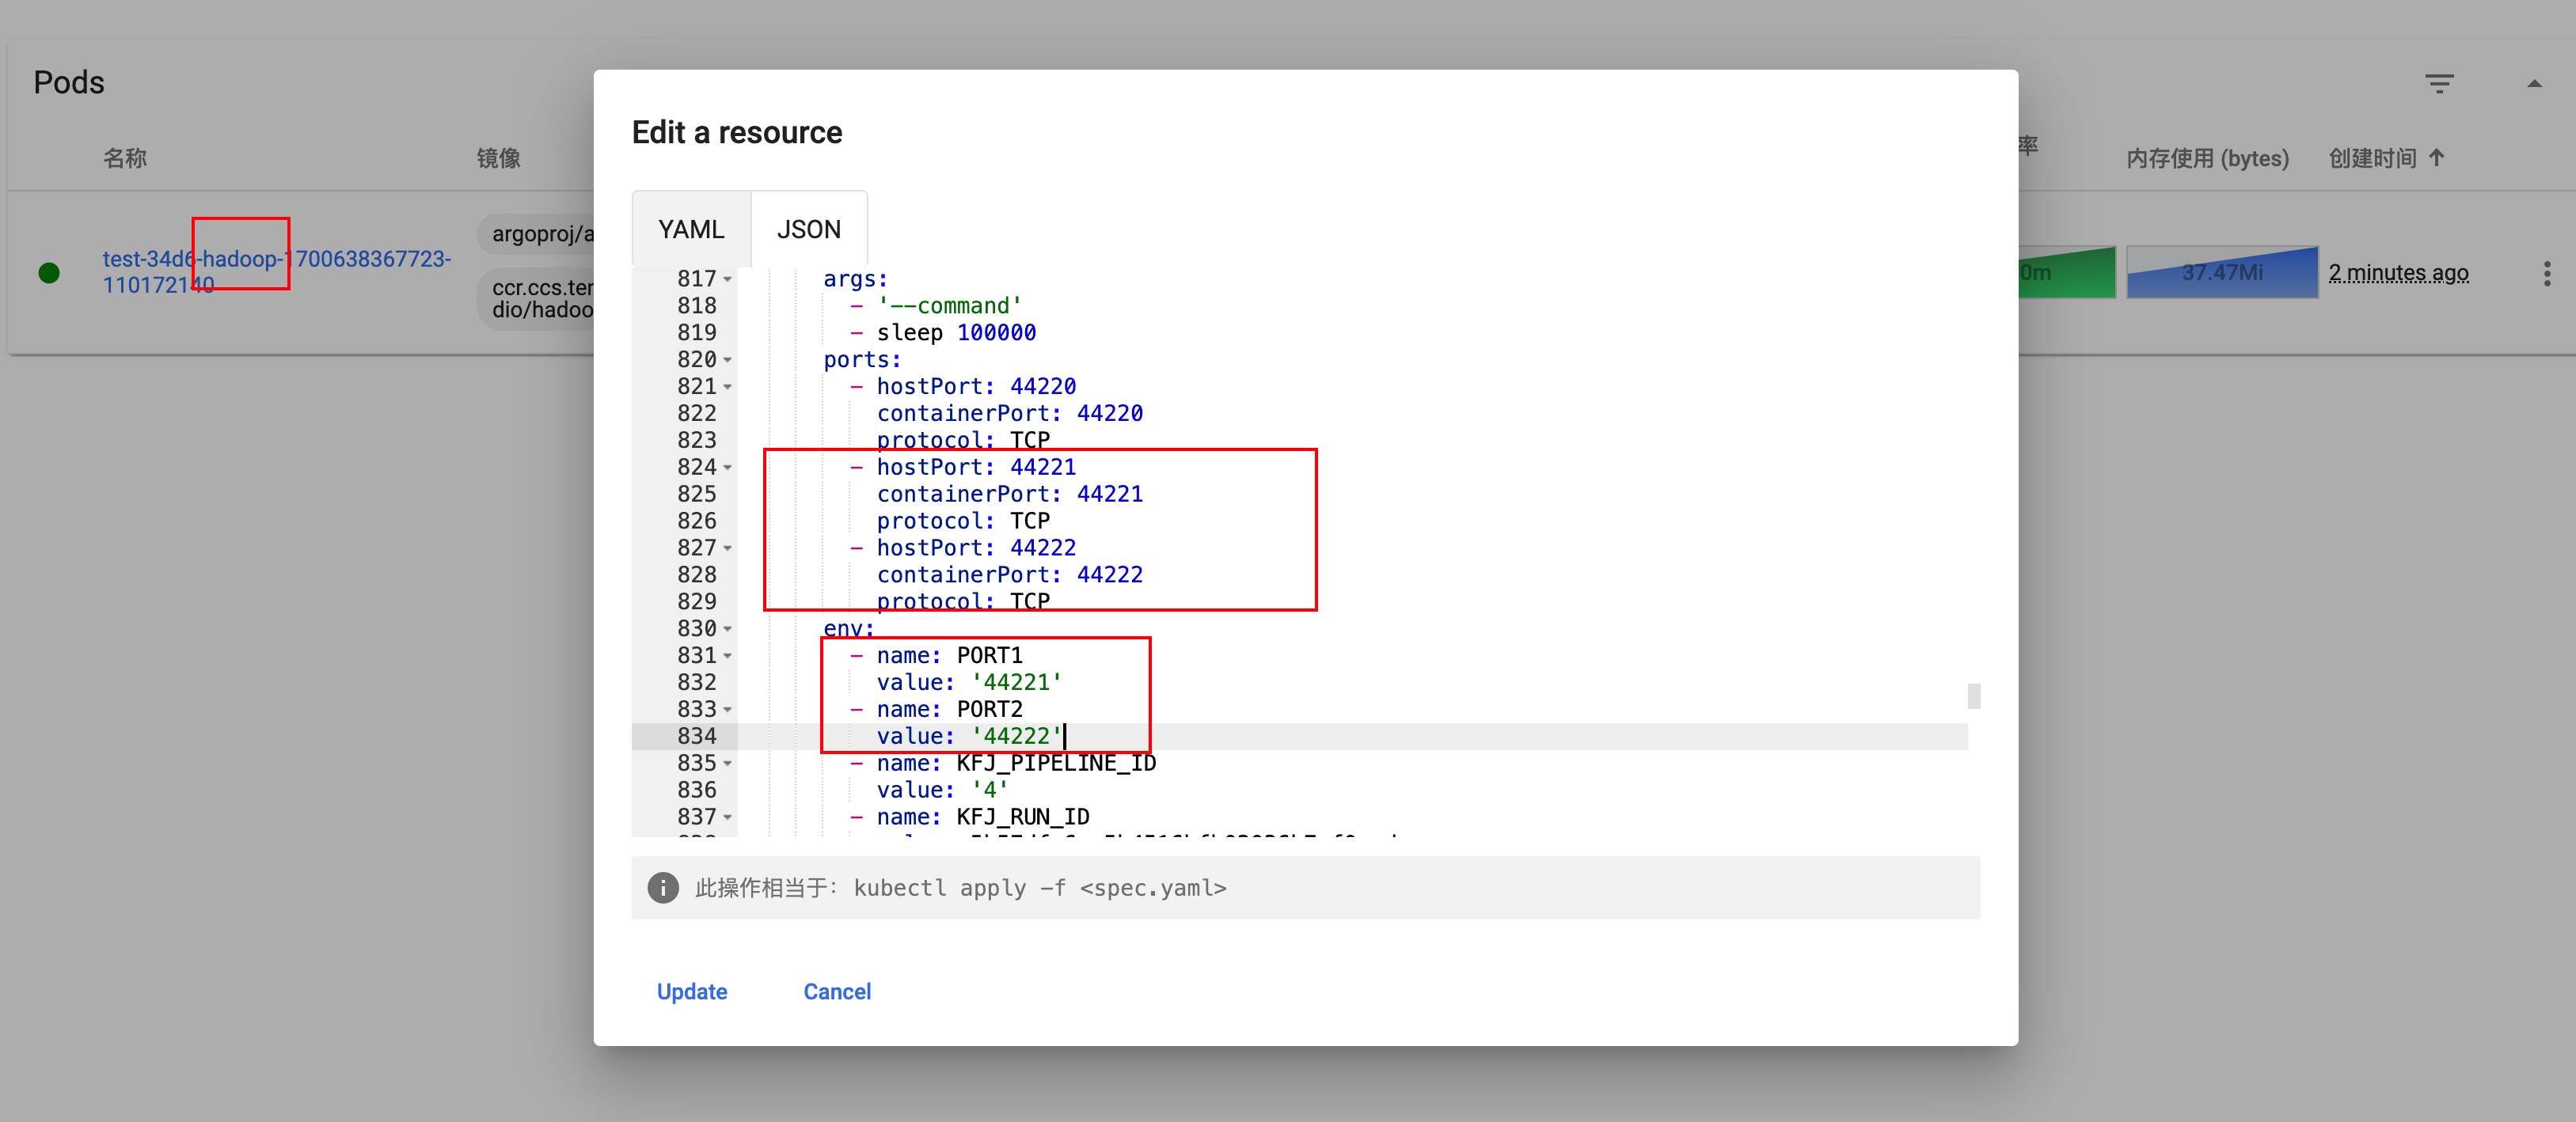Click the blue memory usage graph

[2221, 273]
